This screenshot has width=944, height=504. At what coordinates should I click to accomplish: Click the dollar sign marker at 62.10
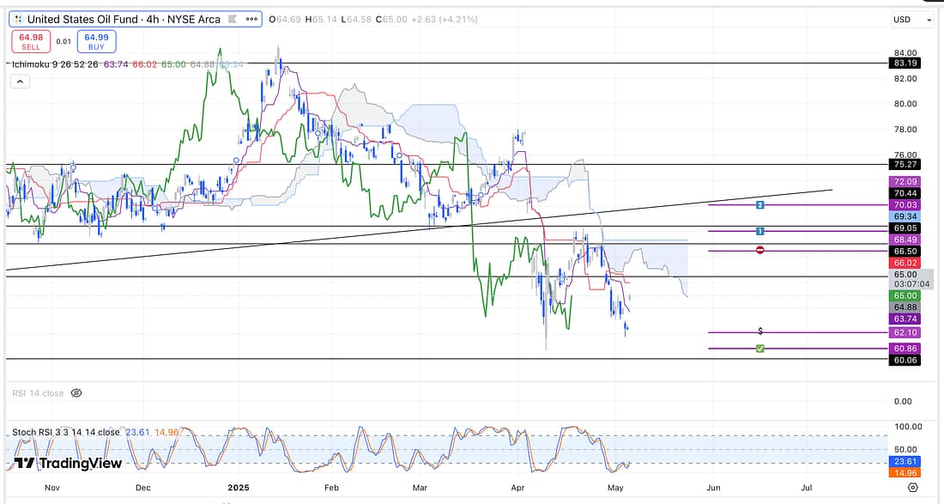[760, 331]
